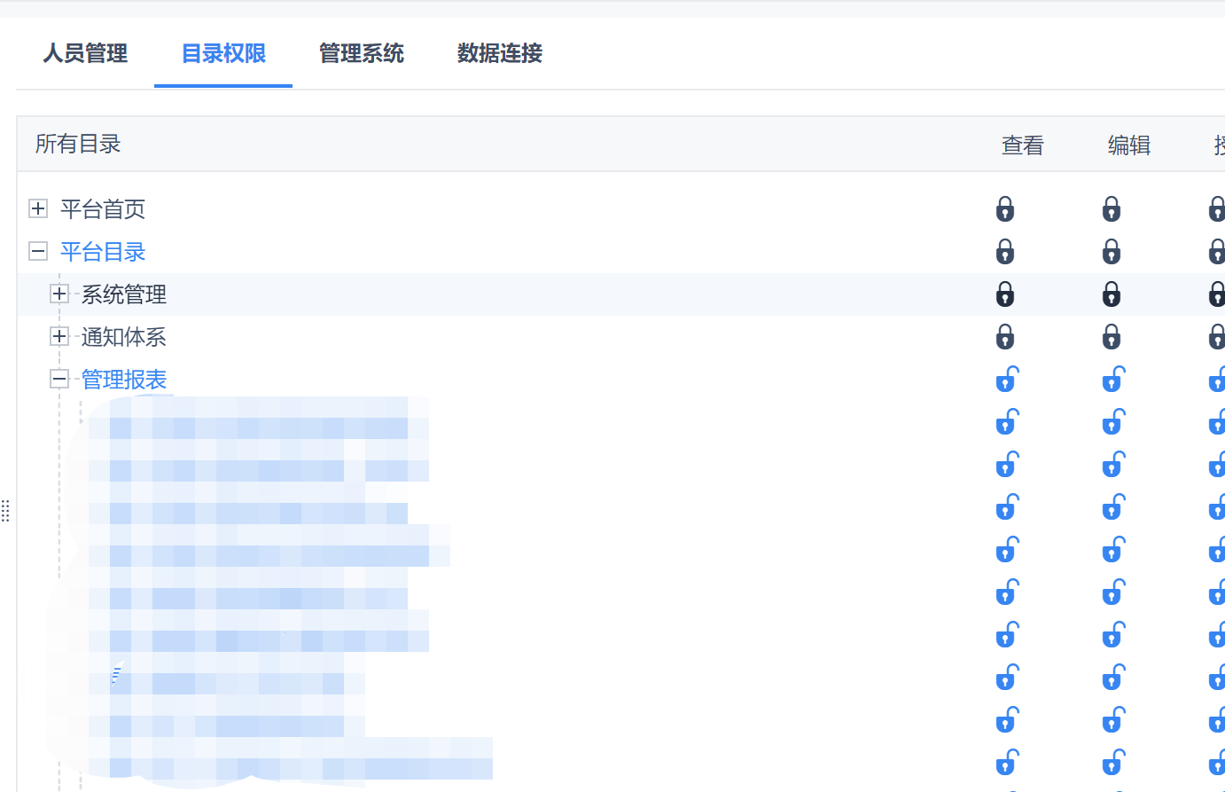The height and width of the screenshot is (792, 1225).
Task: Toggle 查看 lock on 平台目录 row
Action: tap(1005, 252)
